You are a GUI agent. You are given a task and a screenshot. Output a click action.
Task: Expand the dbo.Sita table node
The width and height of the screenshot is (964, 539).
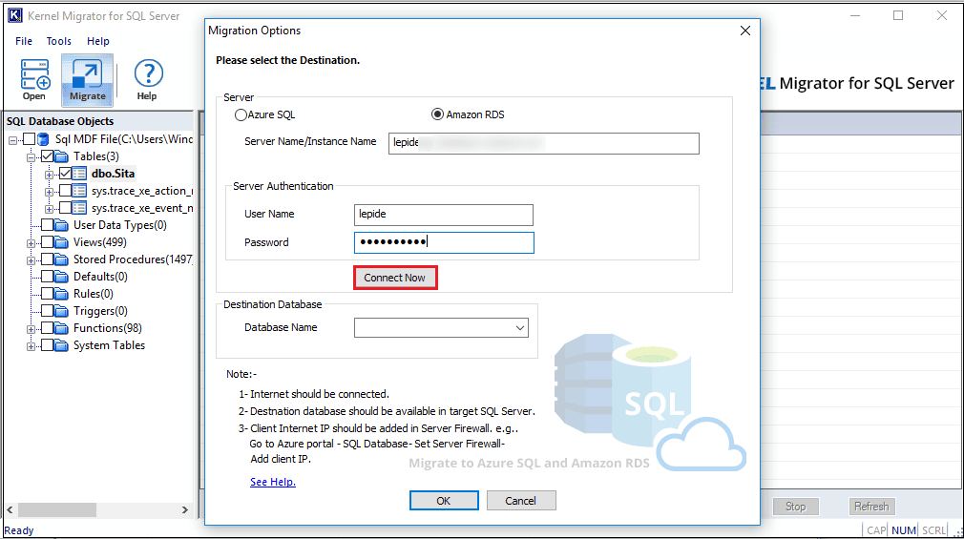[x=50, y=176]
